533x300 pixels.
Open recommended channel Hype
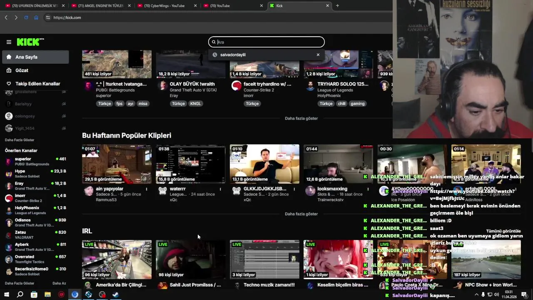coord(35,173)
